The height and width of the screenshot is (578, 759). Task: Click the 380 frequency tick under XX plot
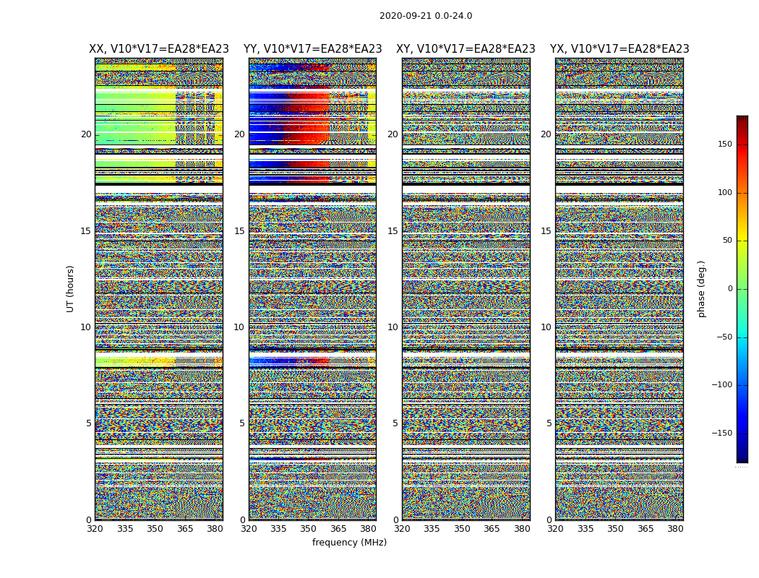(x=215, y=529)
